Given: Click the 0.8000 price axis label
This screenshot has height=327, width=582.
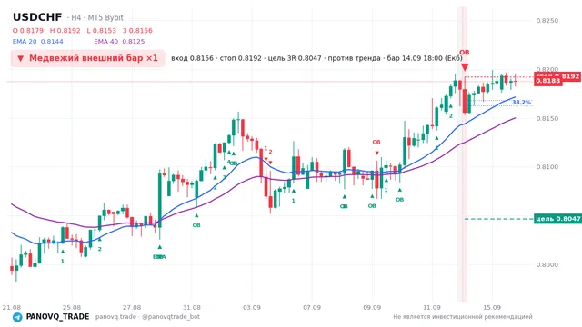Looking at the screenshot, I should [x=547, y=264].
